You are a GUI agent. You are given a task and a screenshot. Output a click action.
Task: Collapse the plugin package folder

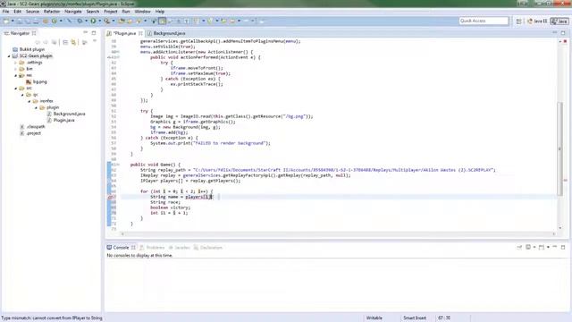36,107
